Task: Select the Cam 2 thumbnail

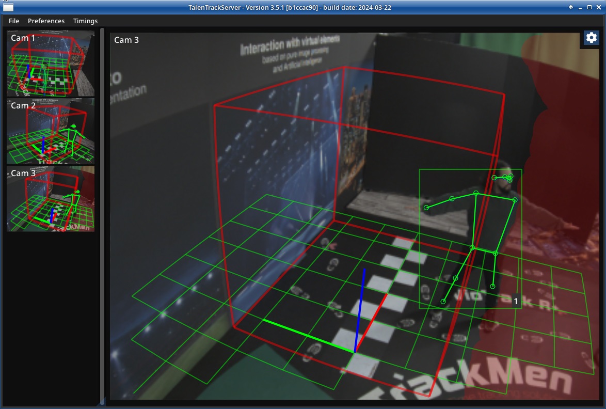Action: (50, 130)
